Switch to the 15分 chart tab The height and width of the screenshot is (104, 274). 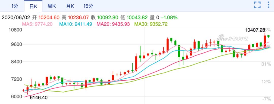click(x=88, y=6)
